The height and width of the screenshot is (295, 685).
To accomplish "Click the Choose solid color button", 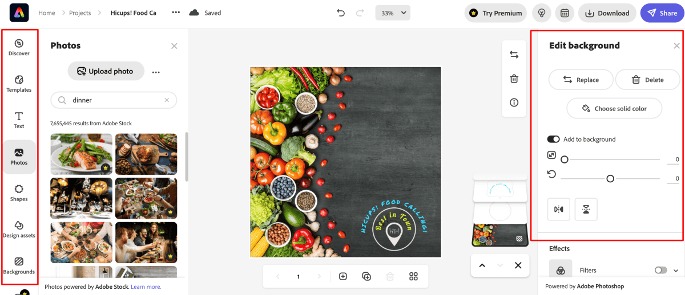I will 614,108.
